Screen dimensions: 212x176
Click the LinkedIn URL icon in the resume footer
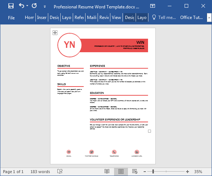(x=137, y=152)
